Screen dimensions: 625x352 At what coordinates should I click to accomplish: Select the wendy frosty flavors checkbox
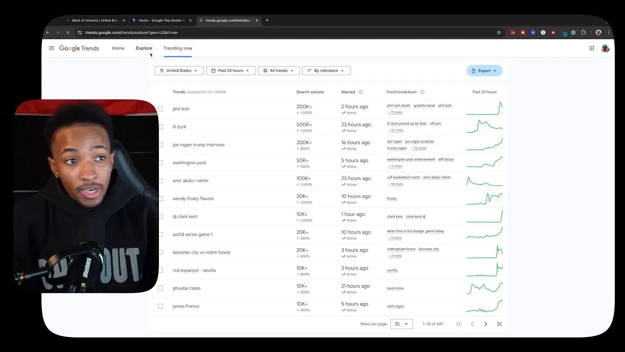point(160,198)
